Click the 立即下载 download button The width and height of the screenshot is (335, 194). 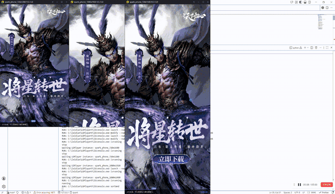(171, 159)
